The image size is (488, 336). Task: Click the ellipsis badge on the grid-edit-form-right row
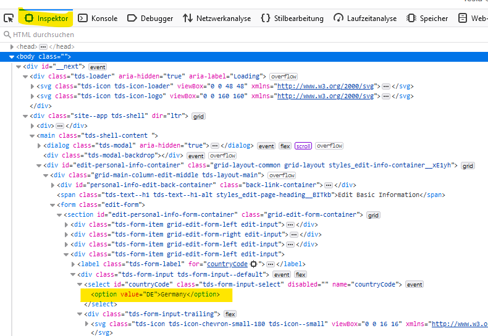pyautogui.click(x=294, y=235)
